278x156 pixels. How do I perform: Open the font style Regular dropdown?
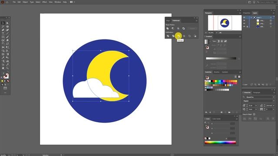(x=274, y=101)
